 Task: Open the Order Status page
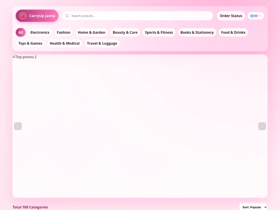point(231,16)
